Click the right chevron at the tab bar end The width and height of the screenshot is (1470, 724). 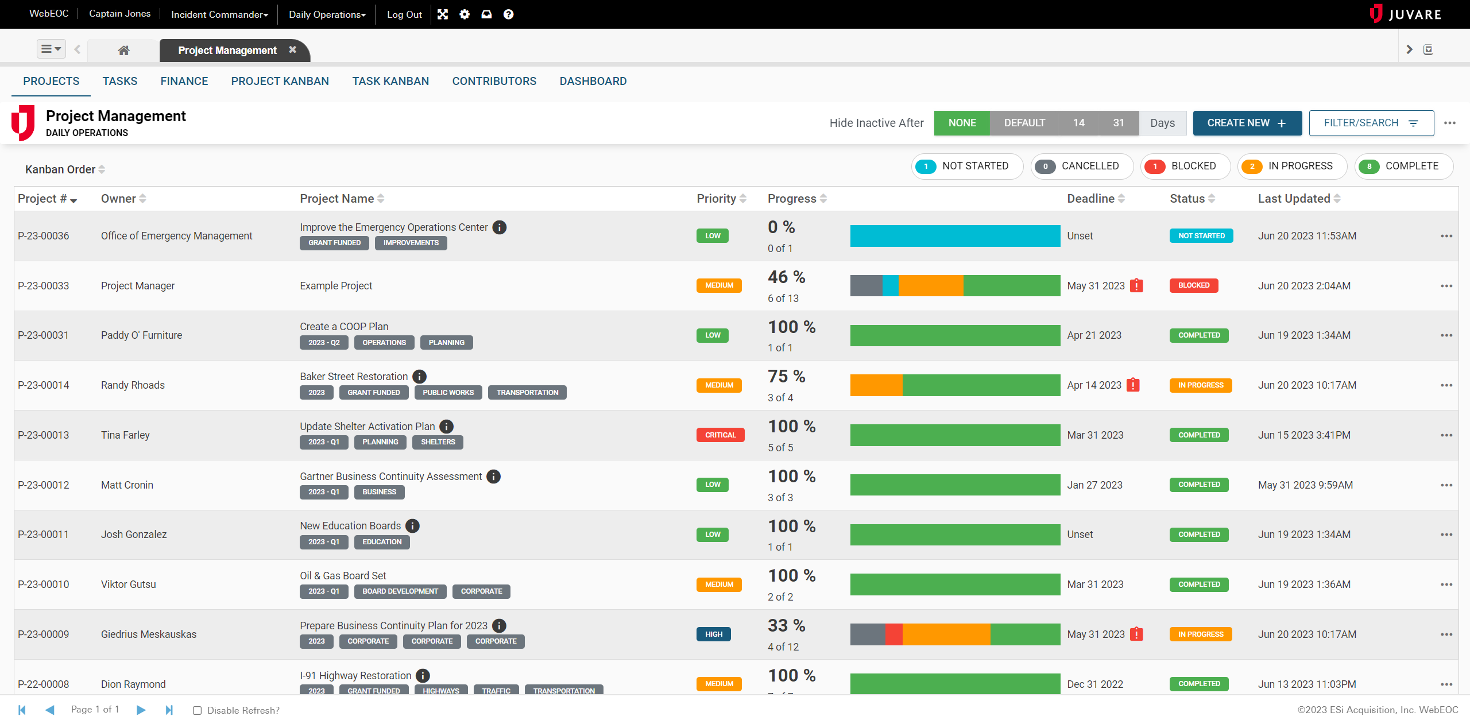pos(1409,49)
